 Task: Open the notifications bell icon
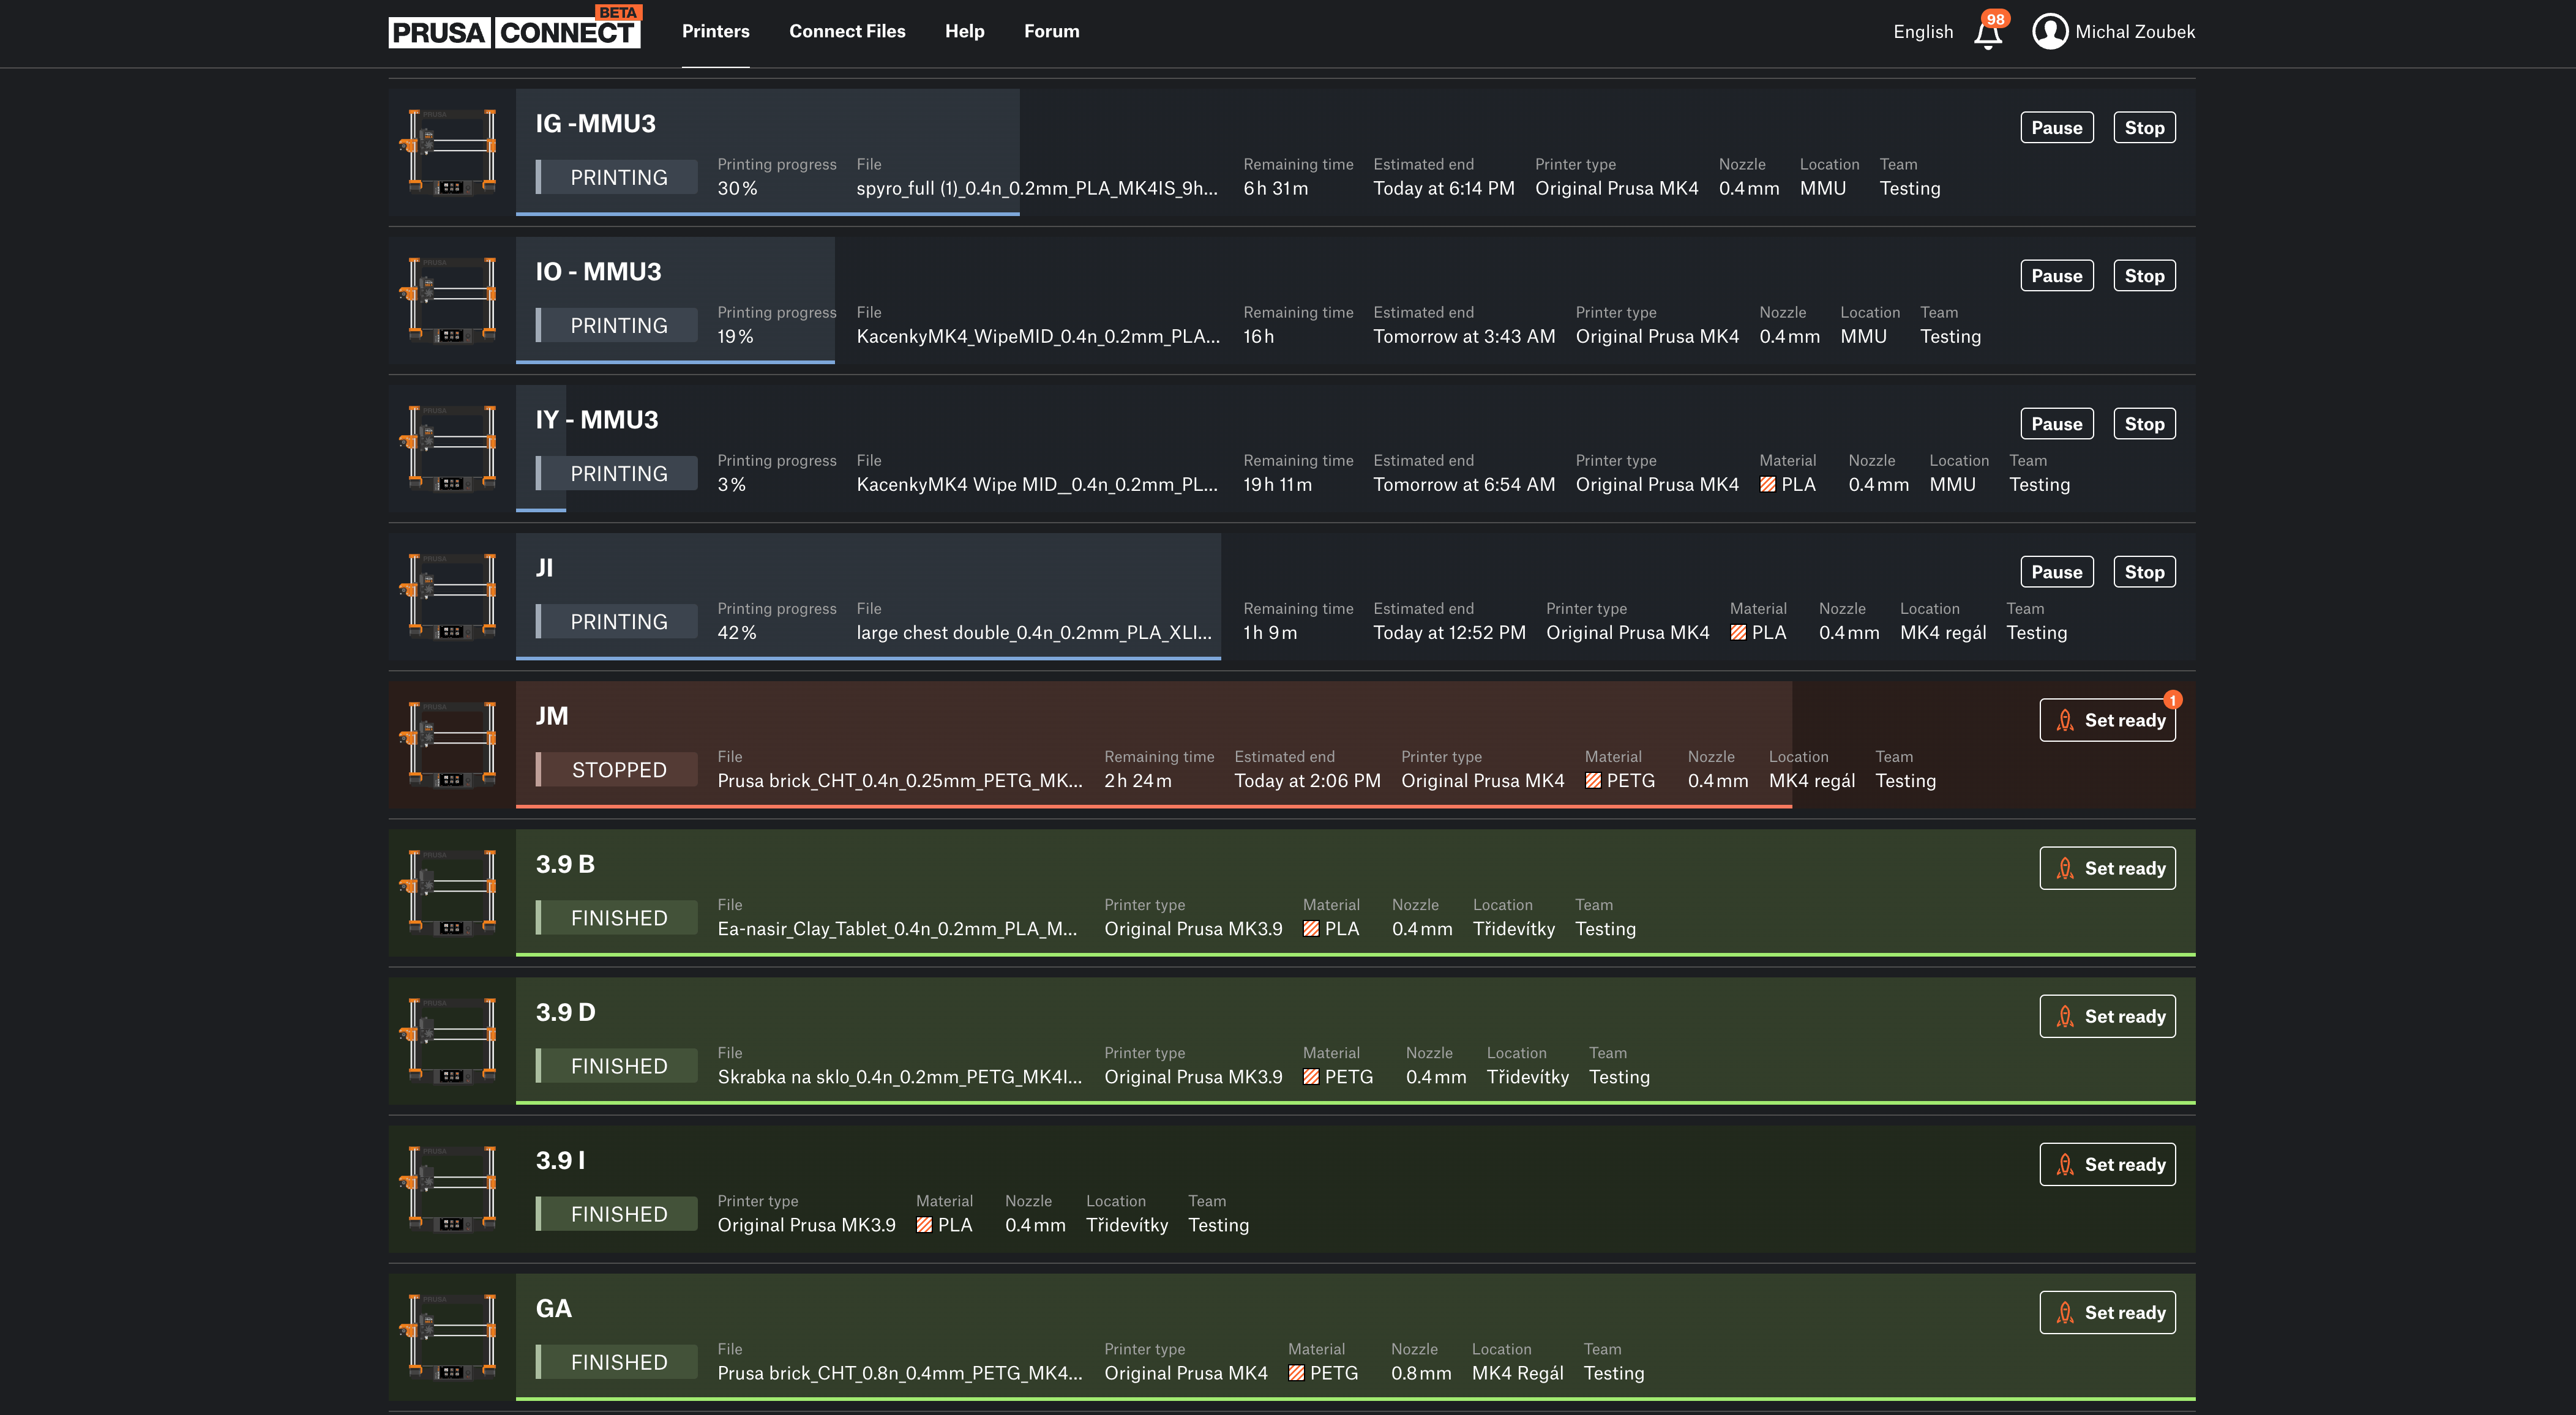1988,34
